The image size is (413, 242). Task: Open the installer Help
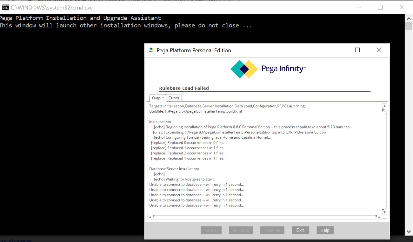pos(325,230)
